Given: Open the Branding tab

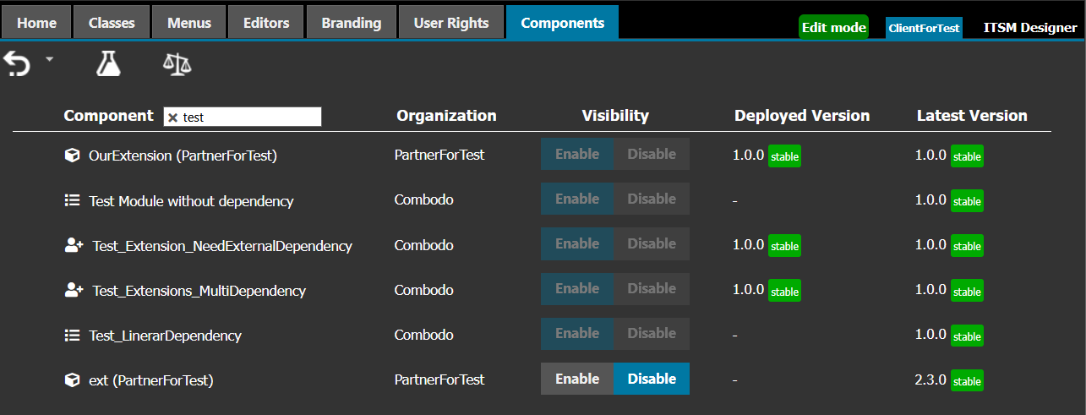Looking at the screenshot, I should pyautogui.click(x=351, y=23).
